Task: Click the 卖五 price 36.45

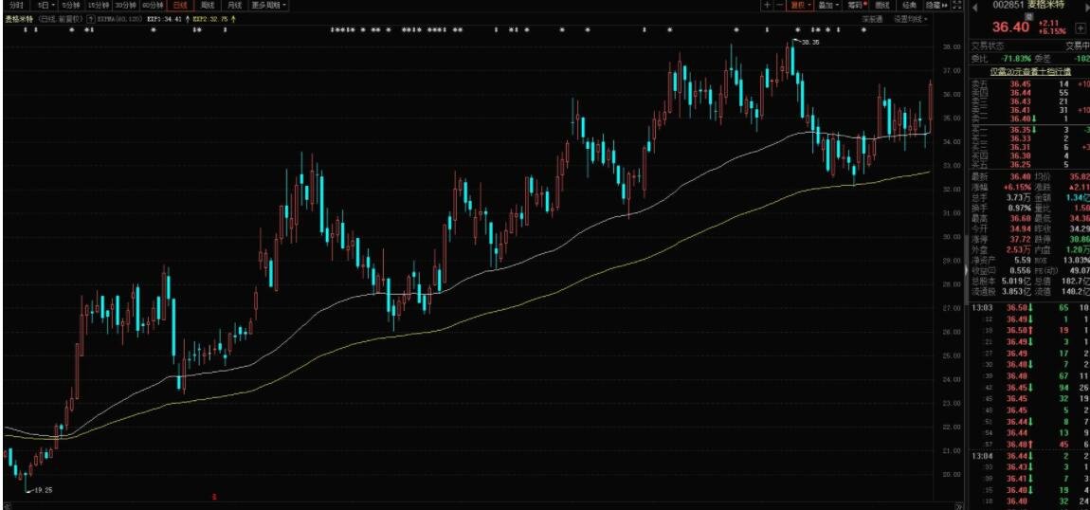Action: (x=1021, y=83)
